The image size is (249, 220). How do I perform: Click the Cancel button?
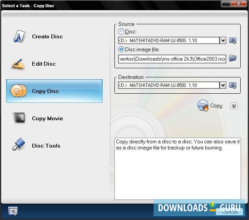(230, 212)
